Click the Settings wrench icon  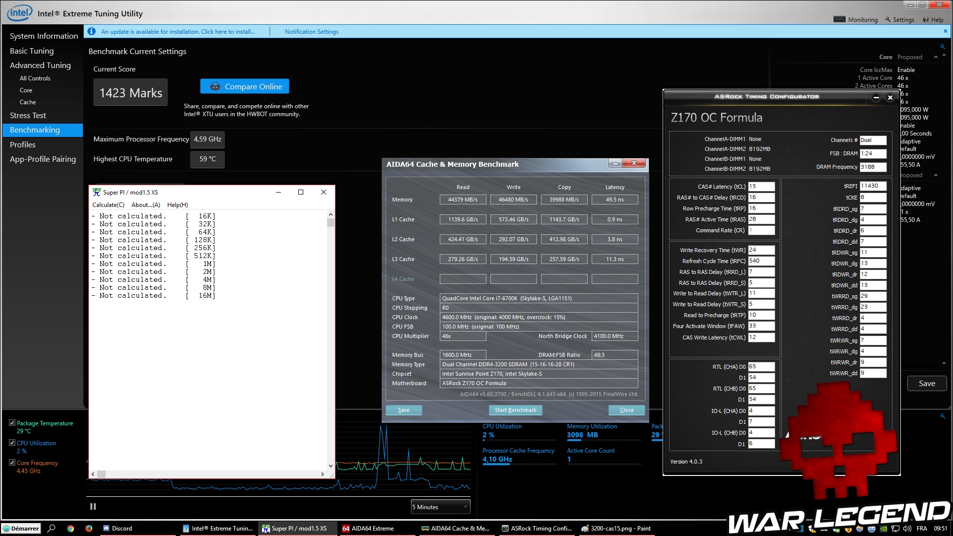pos(888,19)
